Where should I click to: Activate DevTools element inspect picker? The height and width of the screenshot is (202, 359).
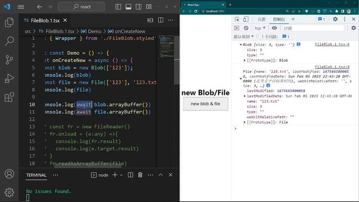click(237, 19)
